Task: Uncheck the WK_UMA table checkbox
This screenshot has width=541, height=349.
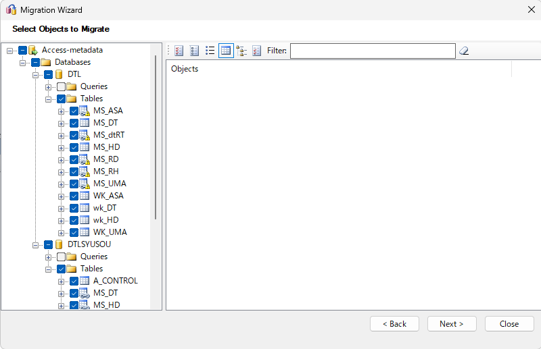Action: click(x=74, y=232)
